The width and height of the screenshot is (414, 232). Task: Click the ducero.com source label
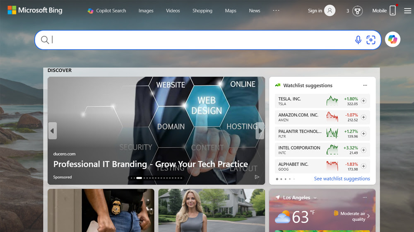pos(64,154)
